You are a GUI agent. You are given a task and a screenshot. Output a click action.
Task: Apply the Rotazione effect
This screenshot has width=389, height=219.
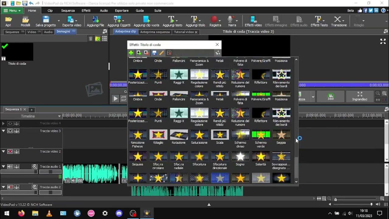coord(179,137)
